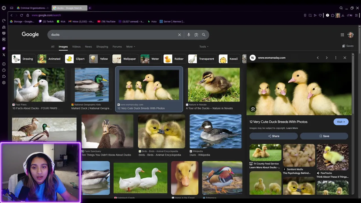Open the tab search magnifier icon
The width and height of the screenshot is (361, 203).
(341, 8)
